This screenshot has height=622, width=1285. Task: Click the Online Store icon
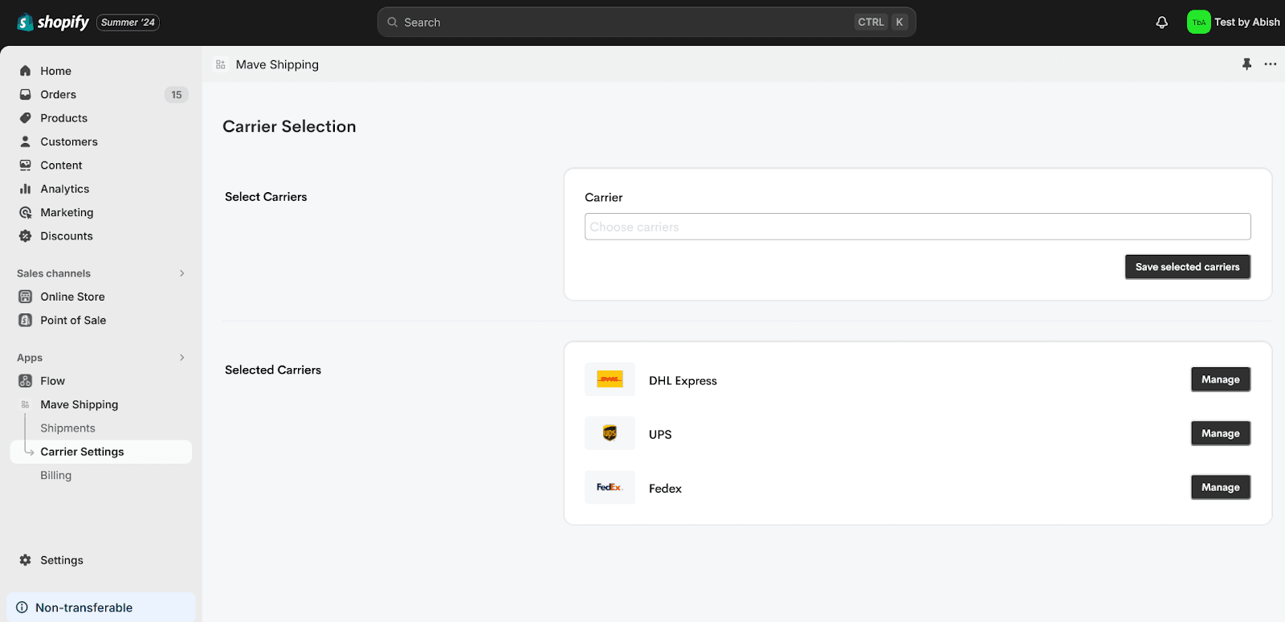coord(26,297)
